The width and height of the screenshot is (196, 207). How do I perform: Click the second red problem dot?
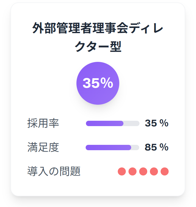[132, 171]
